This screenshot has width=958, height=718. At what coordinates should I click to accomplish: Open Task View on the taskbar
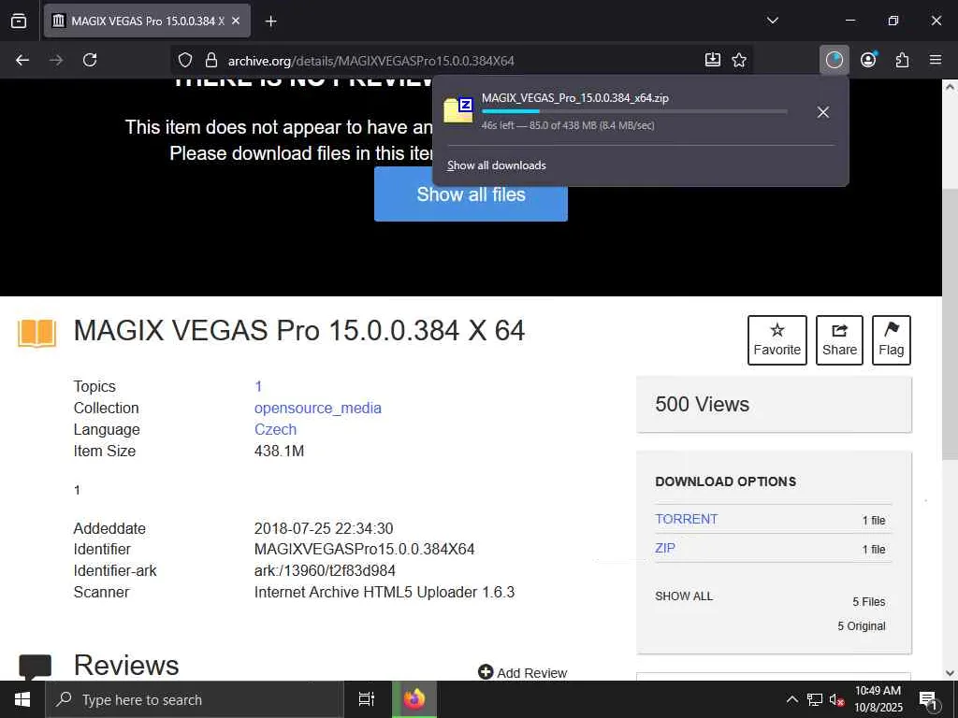pos(366,699)
